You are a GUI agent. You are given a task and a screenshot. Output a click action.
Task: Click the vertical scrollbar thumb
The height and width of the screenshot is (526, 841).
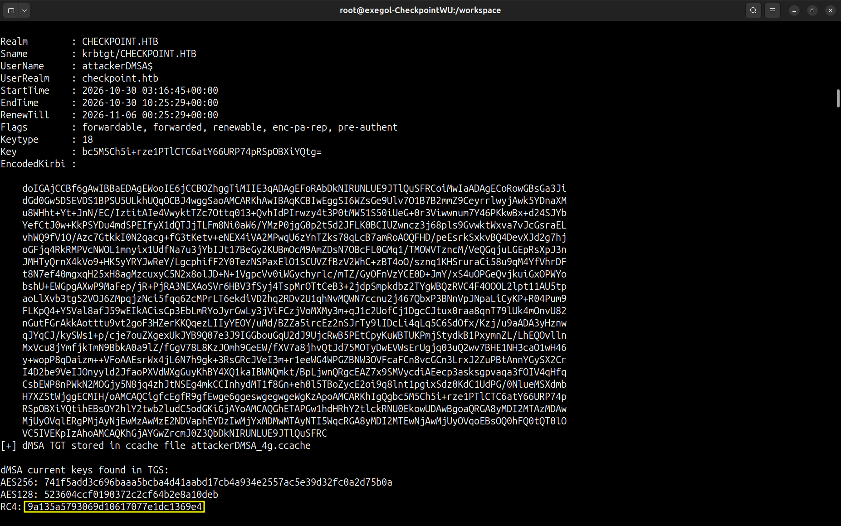click(838, 98)
